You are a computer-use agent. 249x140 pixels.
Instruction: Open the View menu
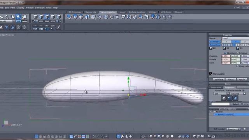[12, 8]
